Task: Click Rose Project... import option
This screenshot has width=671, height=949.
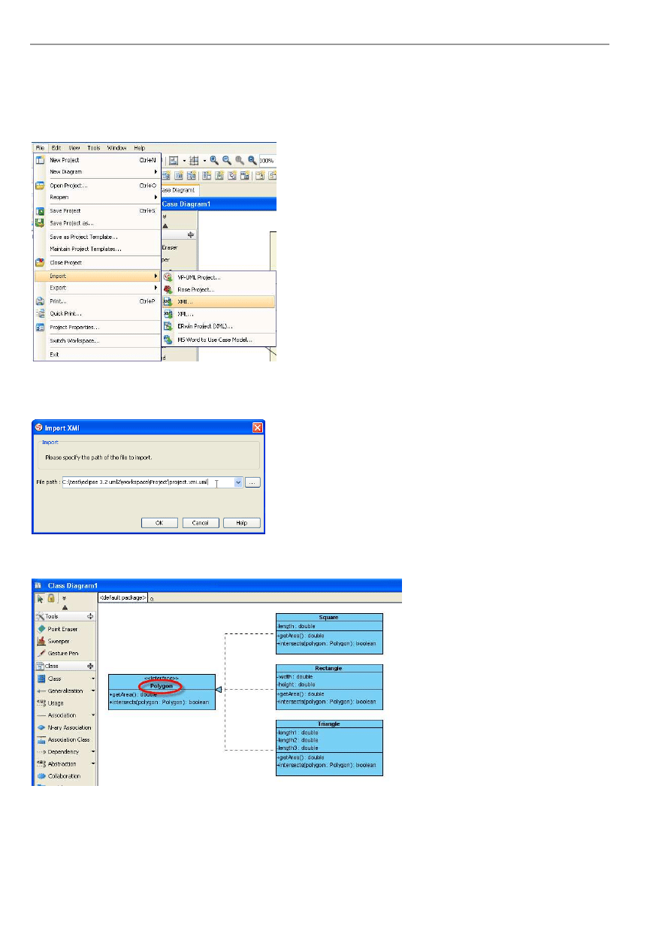Action: click(195, 289)
